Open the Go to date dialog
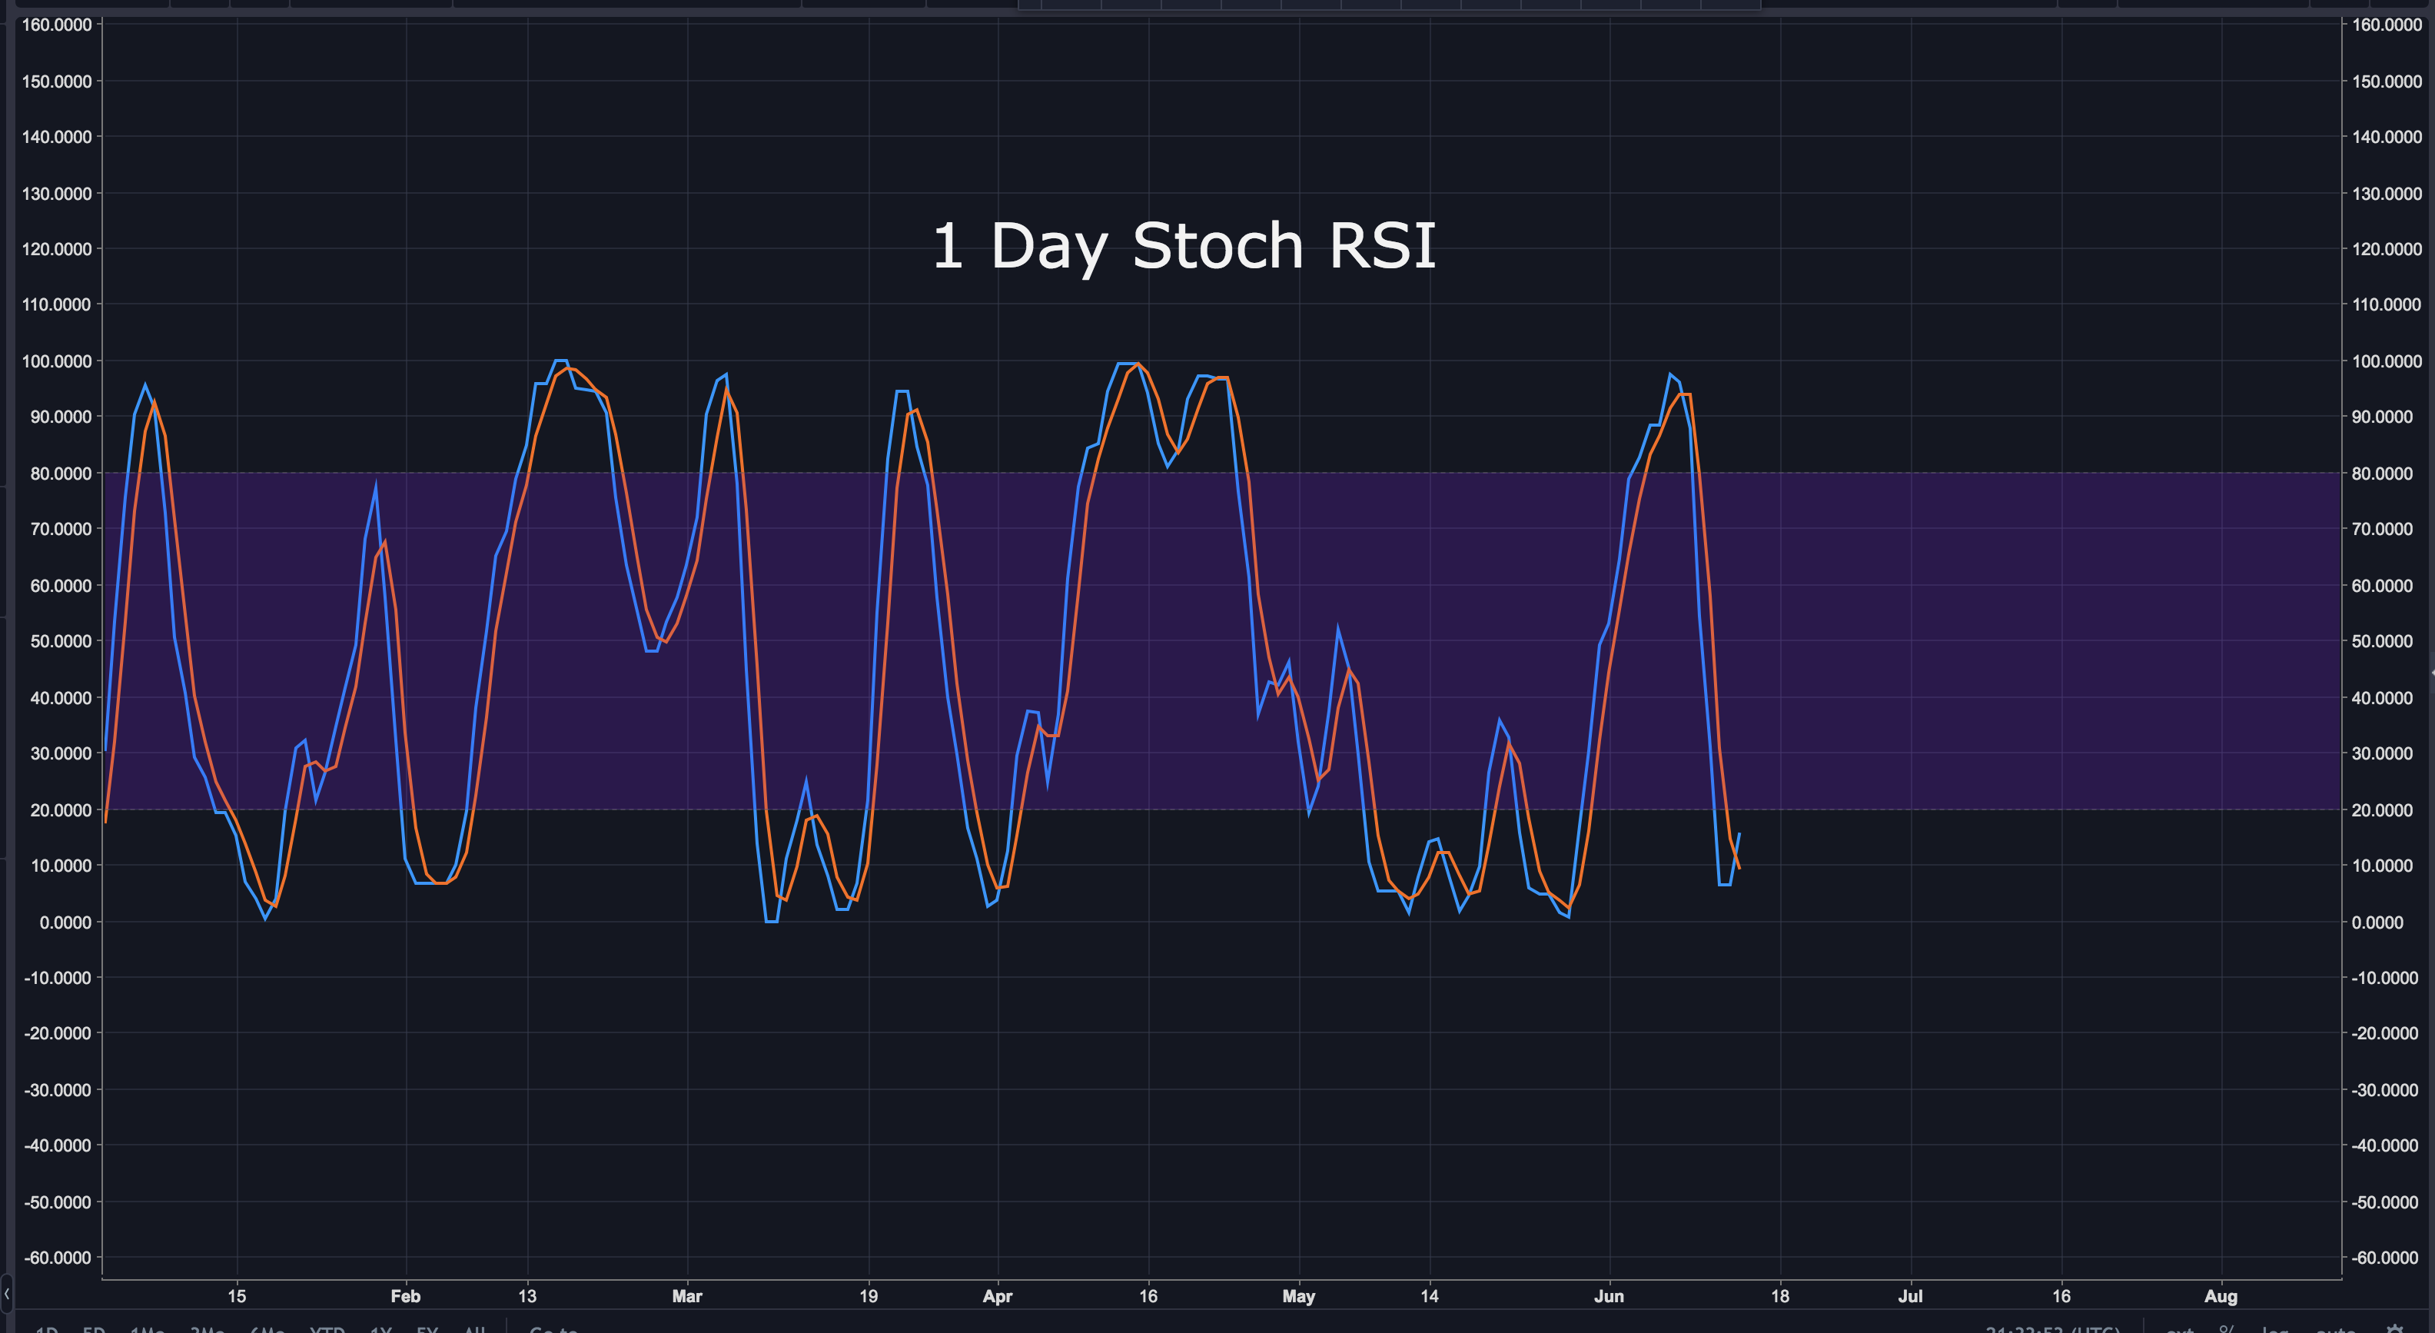This screenshot has height=1333, width=2435. tap(554, 1330)
